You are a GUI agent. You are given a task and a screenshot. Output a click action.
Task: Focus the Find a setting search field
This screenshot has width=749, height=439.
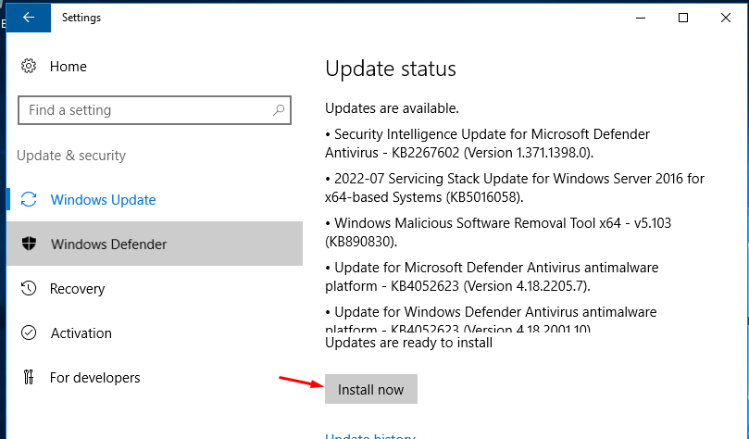(144, 110)
